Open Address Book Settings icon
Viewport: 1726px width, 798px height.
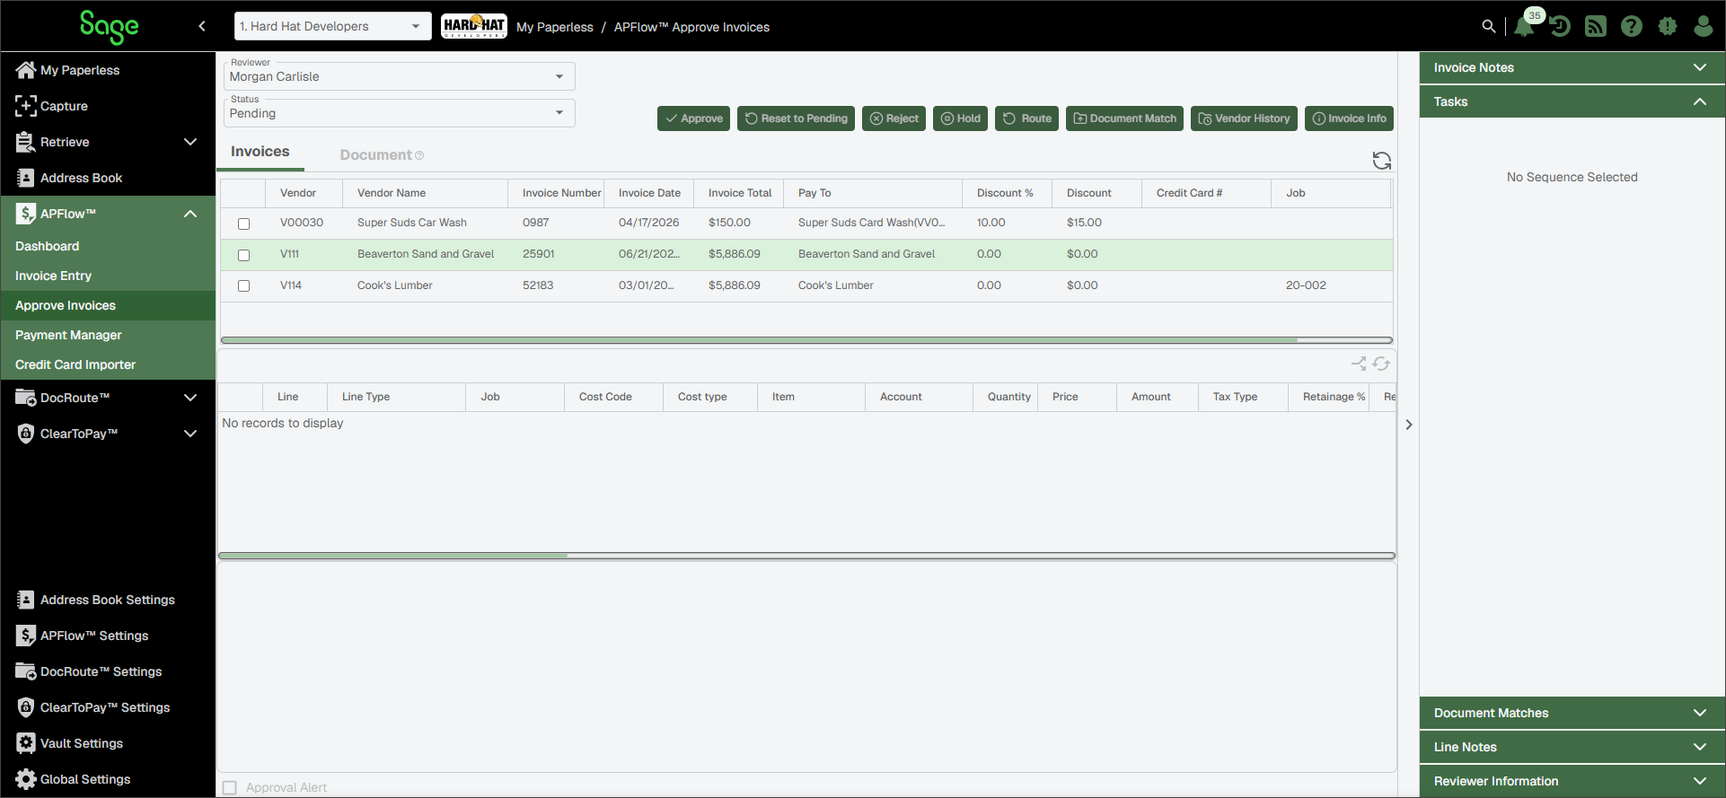coord(26,600)
